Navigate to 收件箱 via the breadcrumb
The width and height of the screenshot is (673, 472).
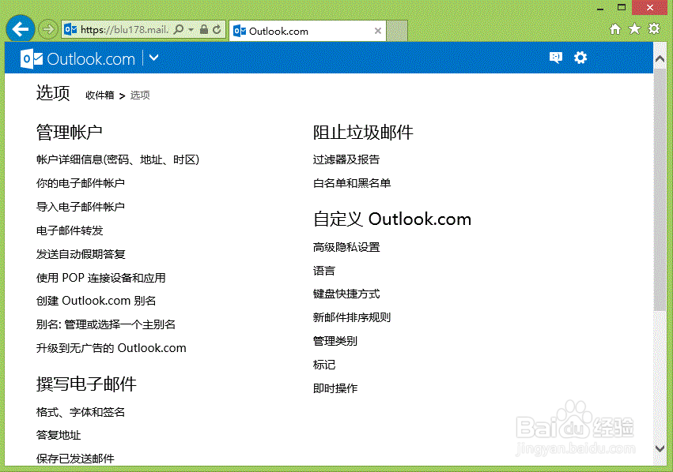(x=99, y=95)
